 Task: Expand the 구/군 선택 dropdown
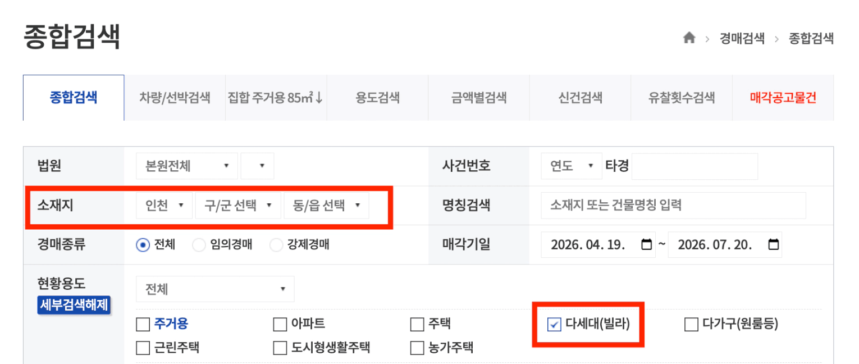237,206
